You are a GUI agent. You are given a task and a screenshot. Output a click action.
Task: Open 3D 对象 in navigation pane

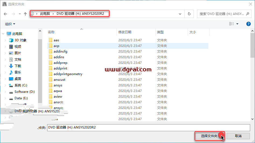click(20, 40)
